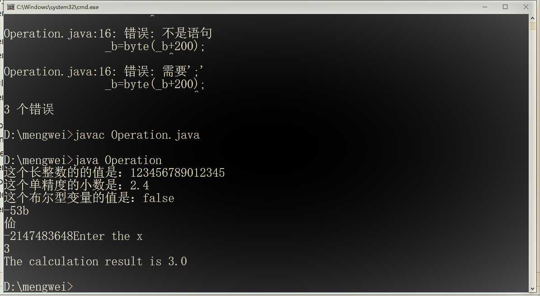Click the scrollbar down arrow
The image size is (540, 296).
click(533, 288)
